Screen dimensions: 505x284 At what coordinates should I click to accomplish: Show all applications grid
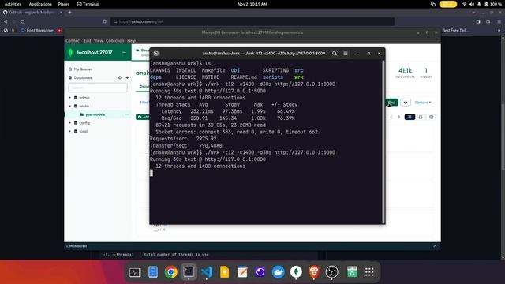coord(369,272)
